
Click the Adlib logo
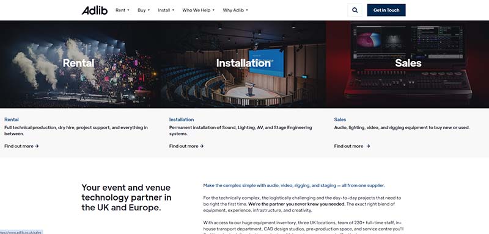click(x=95, y=10)
